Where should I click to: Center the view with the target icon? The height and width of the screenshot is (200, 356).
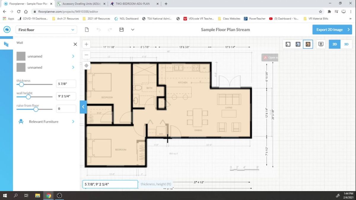(86, 65)
